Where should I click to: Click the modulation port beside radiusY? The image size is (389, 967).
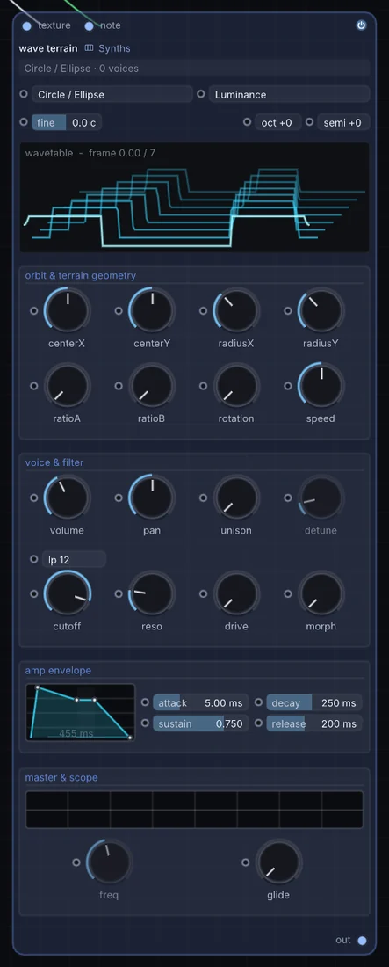point(287,311)
